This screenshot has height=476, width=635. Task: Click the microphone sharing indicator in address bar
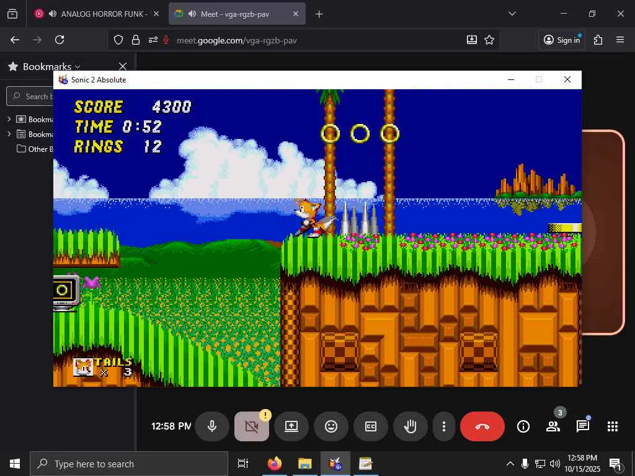click(166, 40)
